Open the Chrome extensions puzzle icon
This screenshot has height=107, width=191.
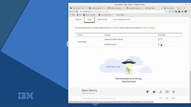182,12
